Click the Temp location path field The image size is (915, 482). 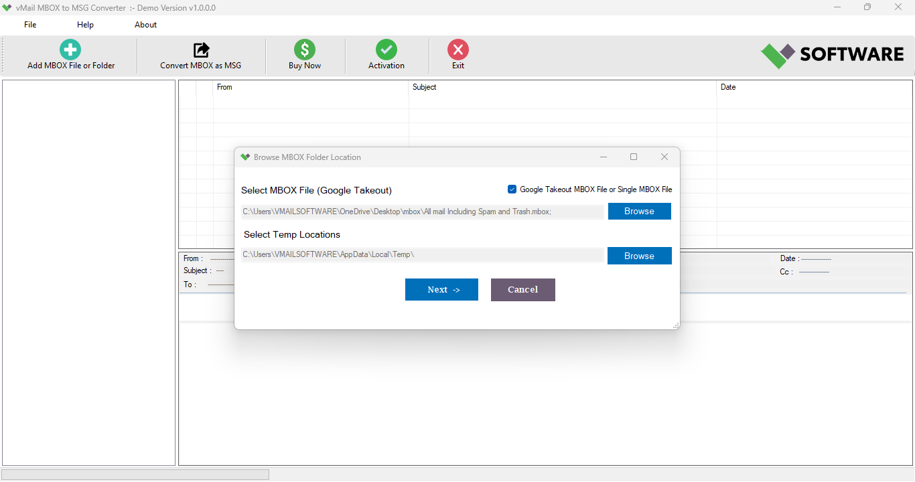(422, 255)
